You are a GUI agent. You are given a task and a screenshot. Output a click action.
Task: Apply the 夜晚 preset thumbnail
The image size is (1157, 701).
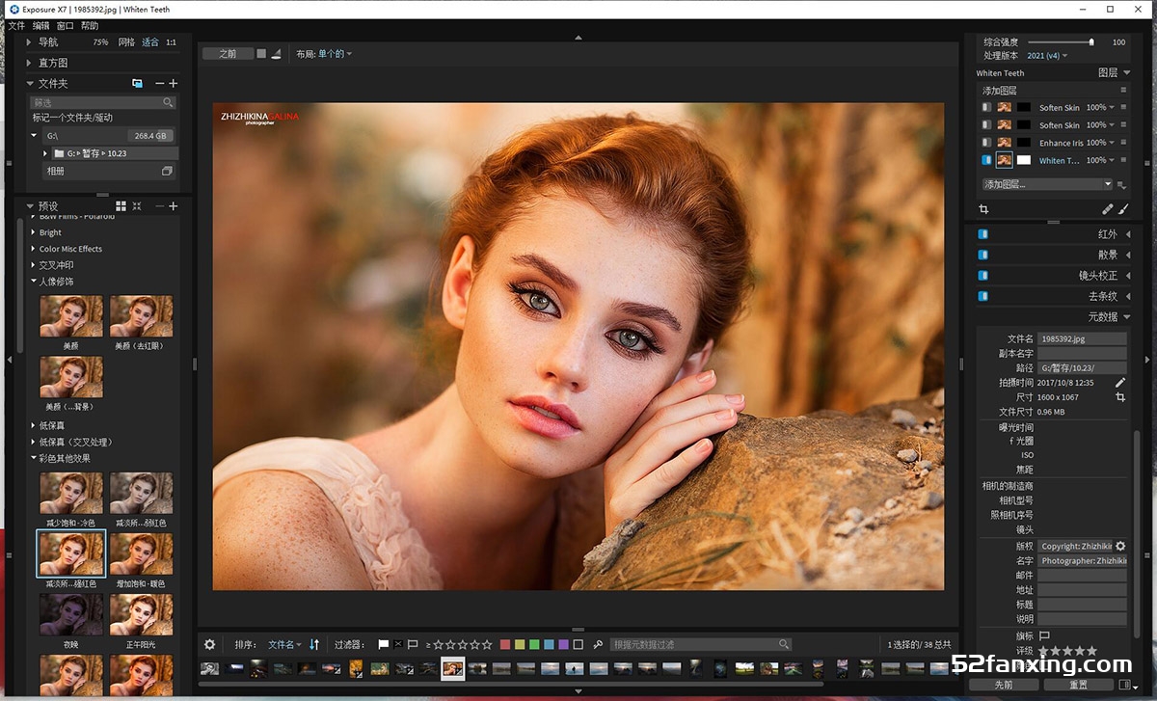71,613
